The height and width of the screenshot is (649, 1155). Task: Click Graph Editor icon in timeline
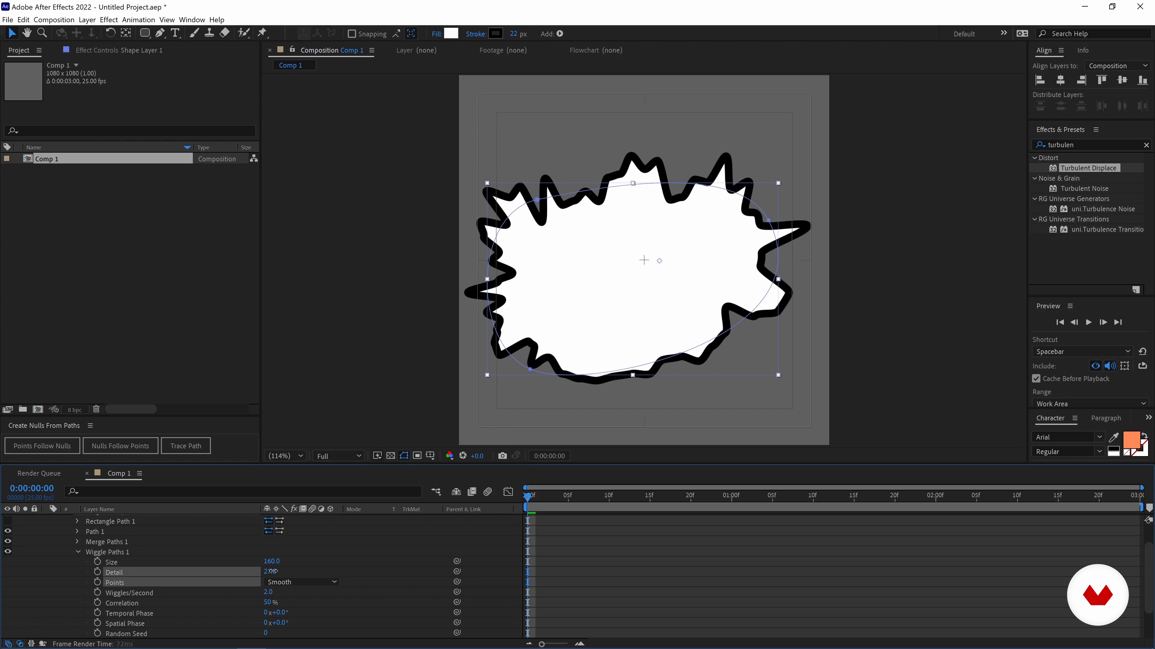click(508, 491)
